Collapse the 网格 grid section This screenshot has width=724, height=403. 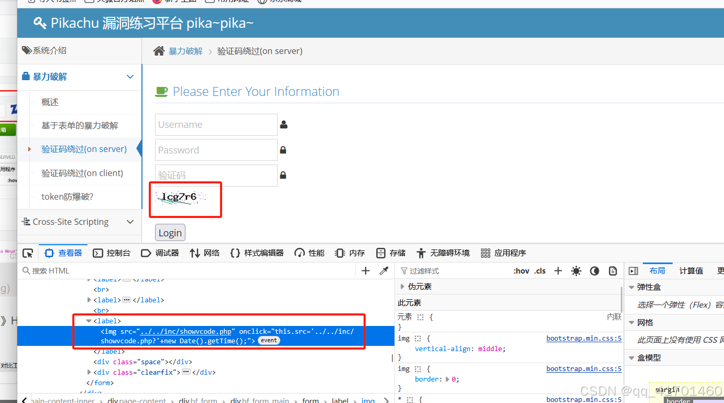(x=632, y=322)
